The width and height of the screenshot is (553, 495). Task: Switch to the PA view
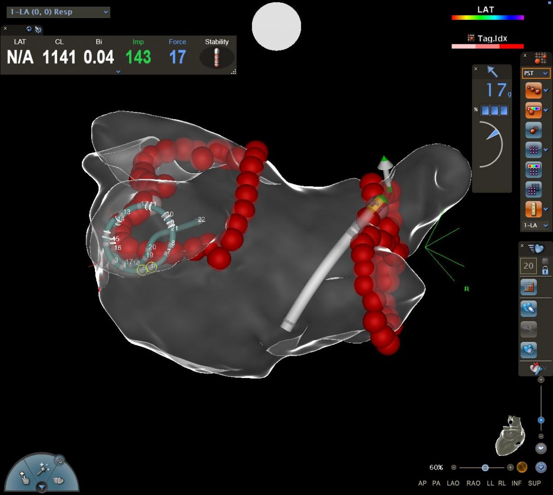(x=436, y=483)
